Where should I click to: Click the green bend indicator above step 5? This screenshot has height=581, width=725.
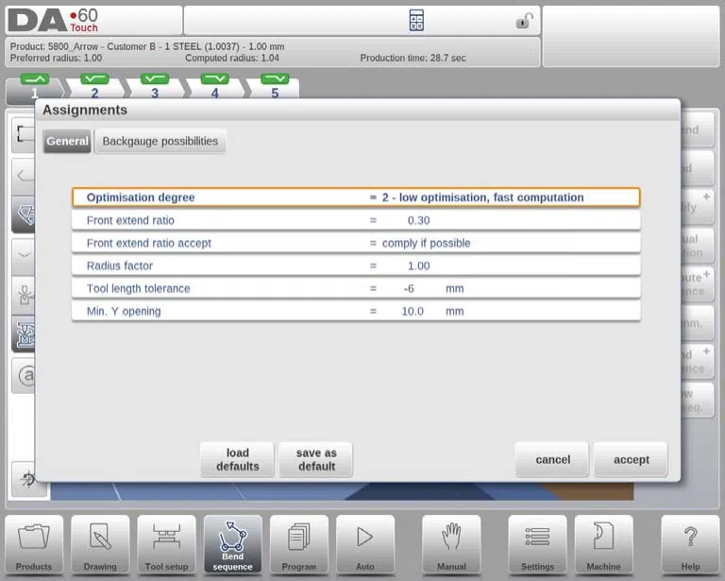pyautogui.click(x=275, y=79)
